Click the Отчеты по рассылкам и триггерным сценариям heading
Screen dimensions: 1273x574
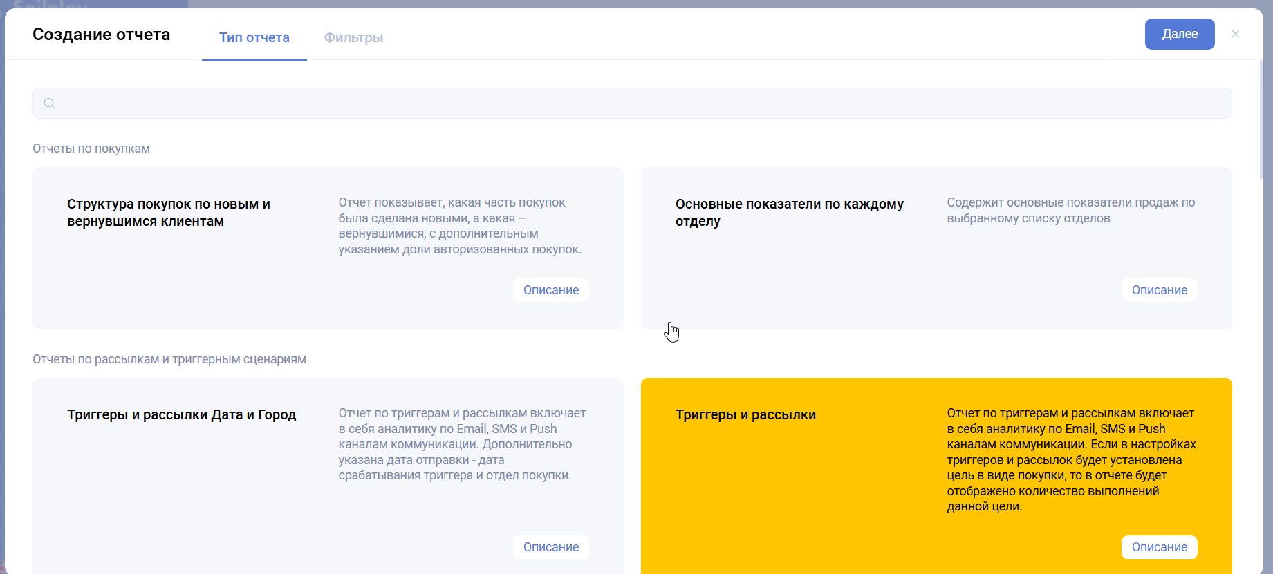click(x=169, y=359)
